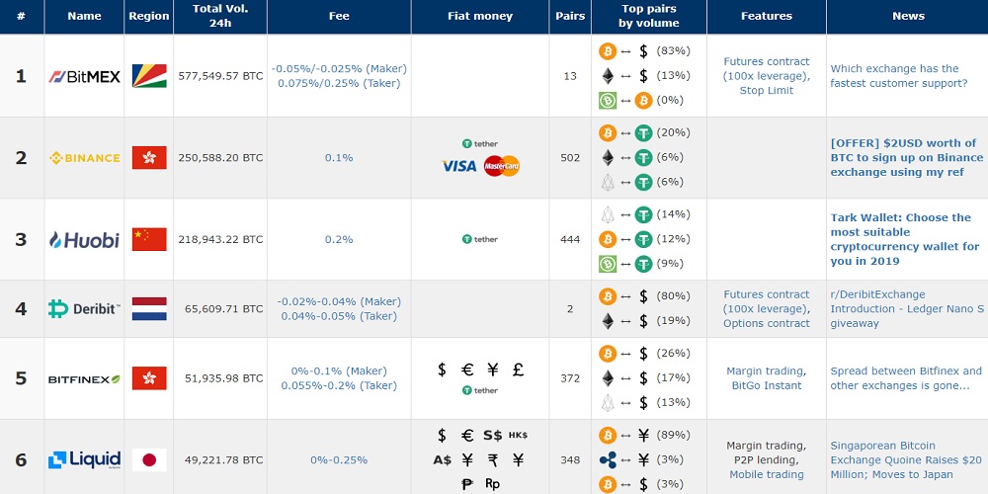Click the Seychelles flag in BitMEX row
This screenshot has height=494, width=988.
click(149, 76)
